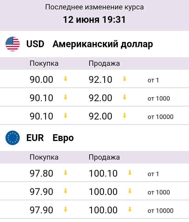Click the arrow beside EUR buy for от 10000
189x222 pixels.
click(x=65, y=209)
